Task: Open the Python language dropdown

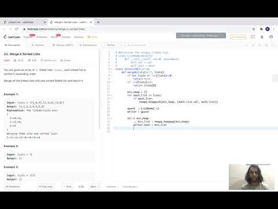Action: click(x=115, y=45)
